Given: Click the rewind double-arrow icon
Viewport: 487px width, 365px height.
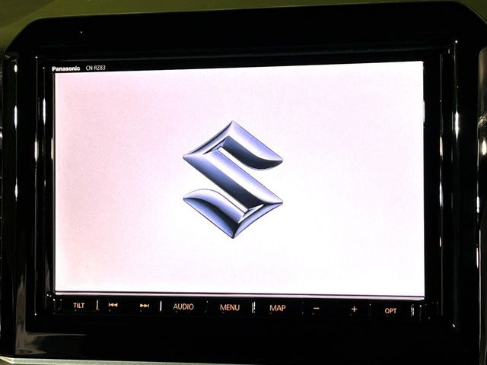Looking at the screenshot, I should pyautogui.click(x=113, y=306).
